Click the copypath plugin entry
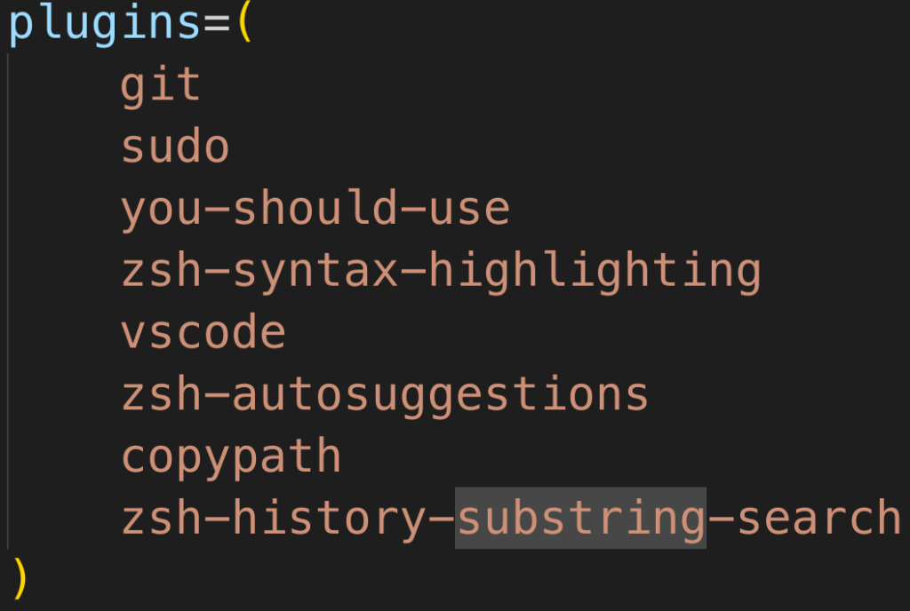The image size is (910, 611). (231, 458)
